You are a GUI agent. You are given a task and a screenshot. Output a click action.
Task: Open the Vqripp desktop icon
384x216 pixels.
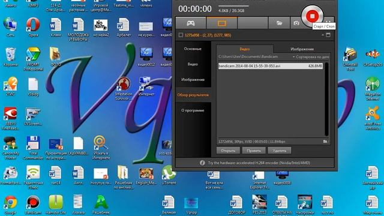coord(191,205)
